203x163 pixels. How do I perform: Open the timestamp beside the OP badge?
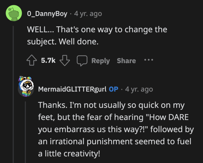point(139,89)
